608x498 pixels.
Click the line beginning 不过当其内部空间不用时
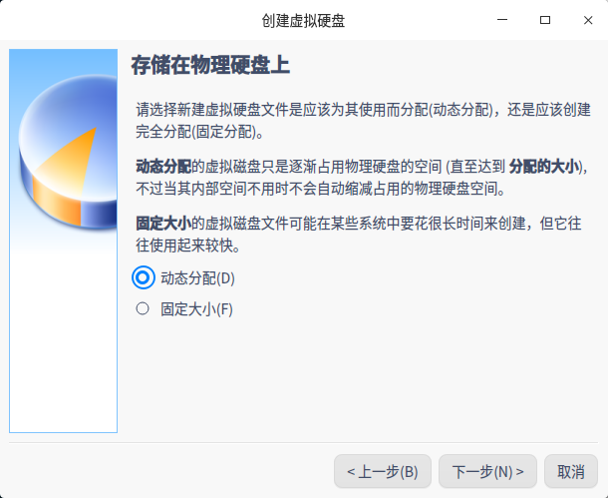[321, 189]
